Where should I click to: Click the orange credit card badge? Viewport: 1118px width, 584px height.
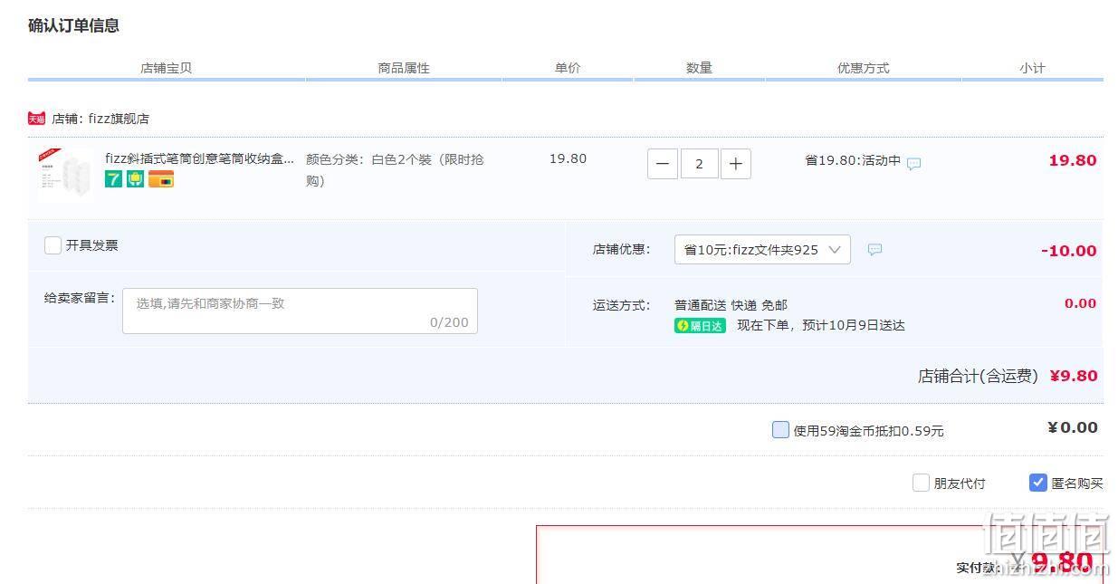[x=161, y=179]
